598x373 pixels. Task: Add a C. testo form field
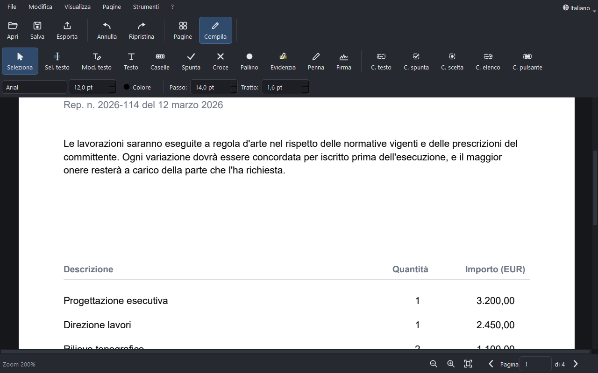pos(381,61)
